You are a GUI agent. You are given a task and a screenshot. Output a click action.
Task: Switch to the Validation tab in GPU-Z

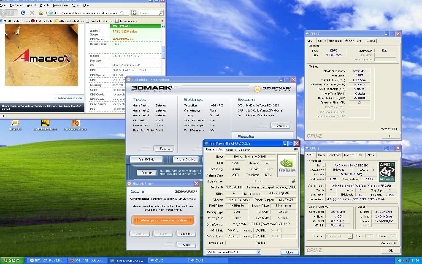coord(244,150)
